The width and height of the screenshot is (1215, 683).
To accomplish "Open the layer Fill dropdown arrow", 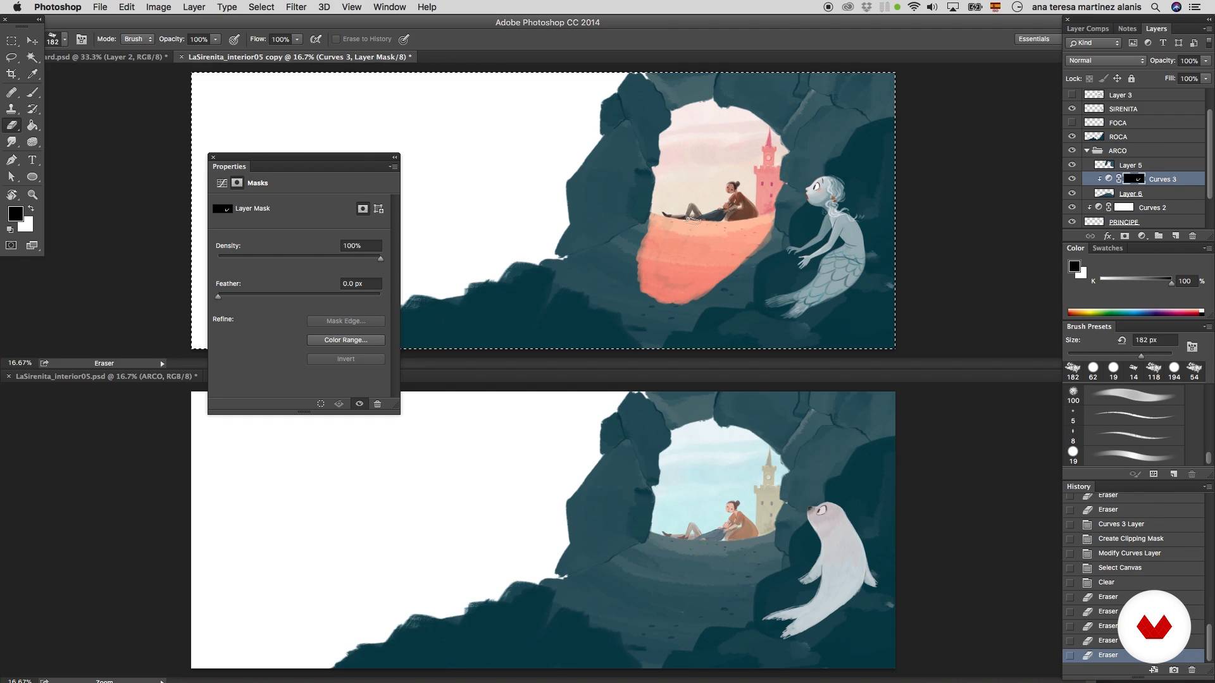I will point(1206,78).
